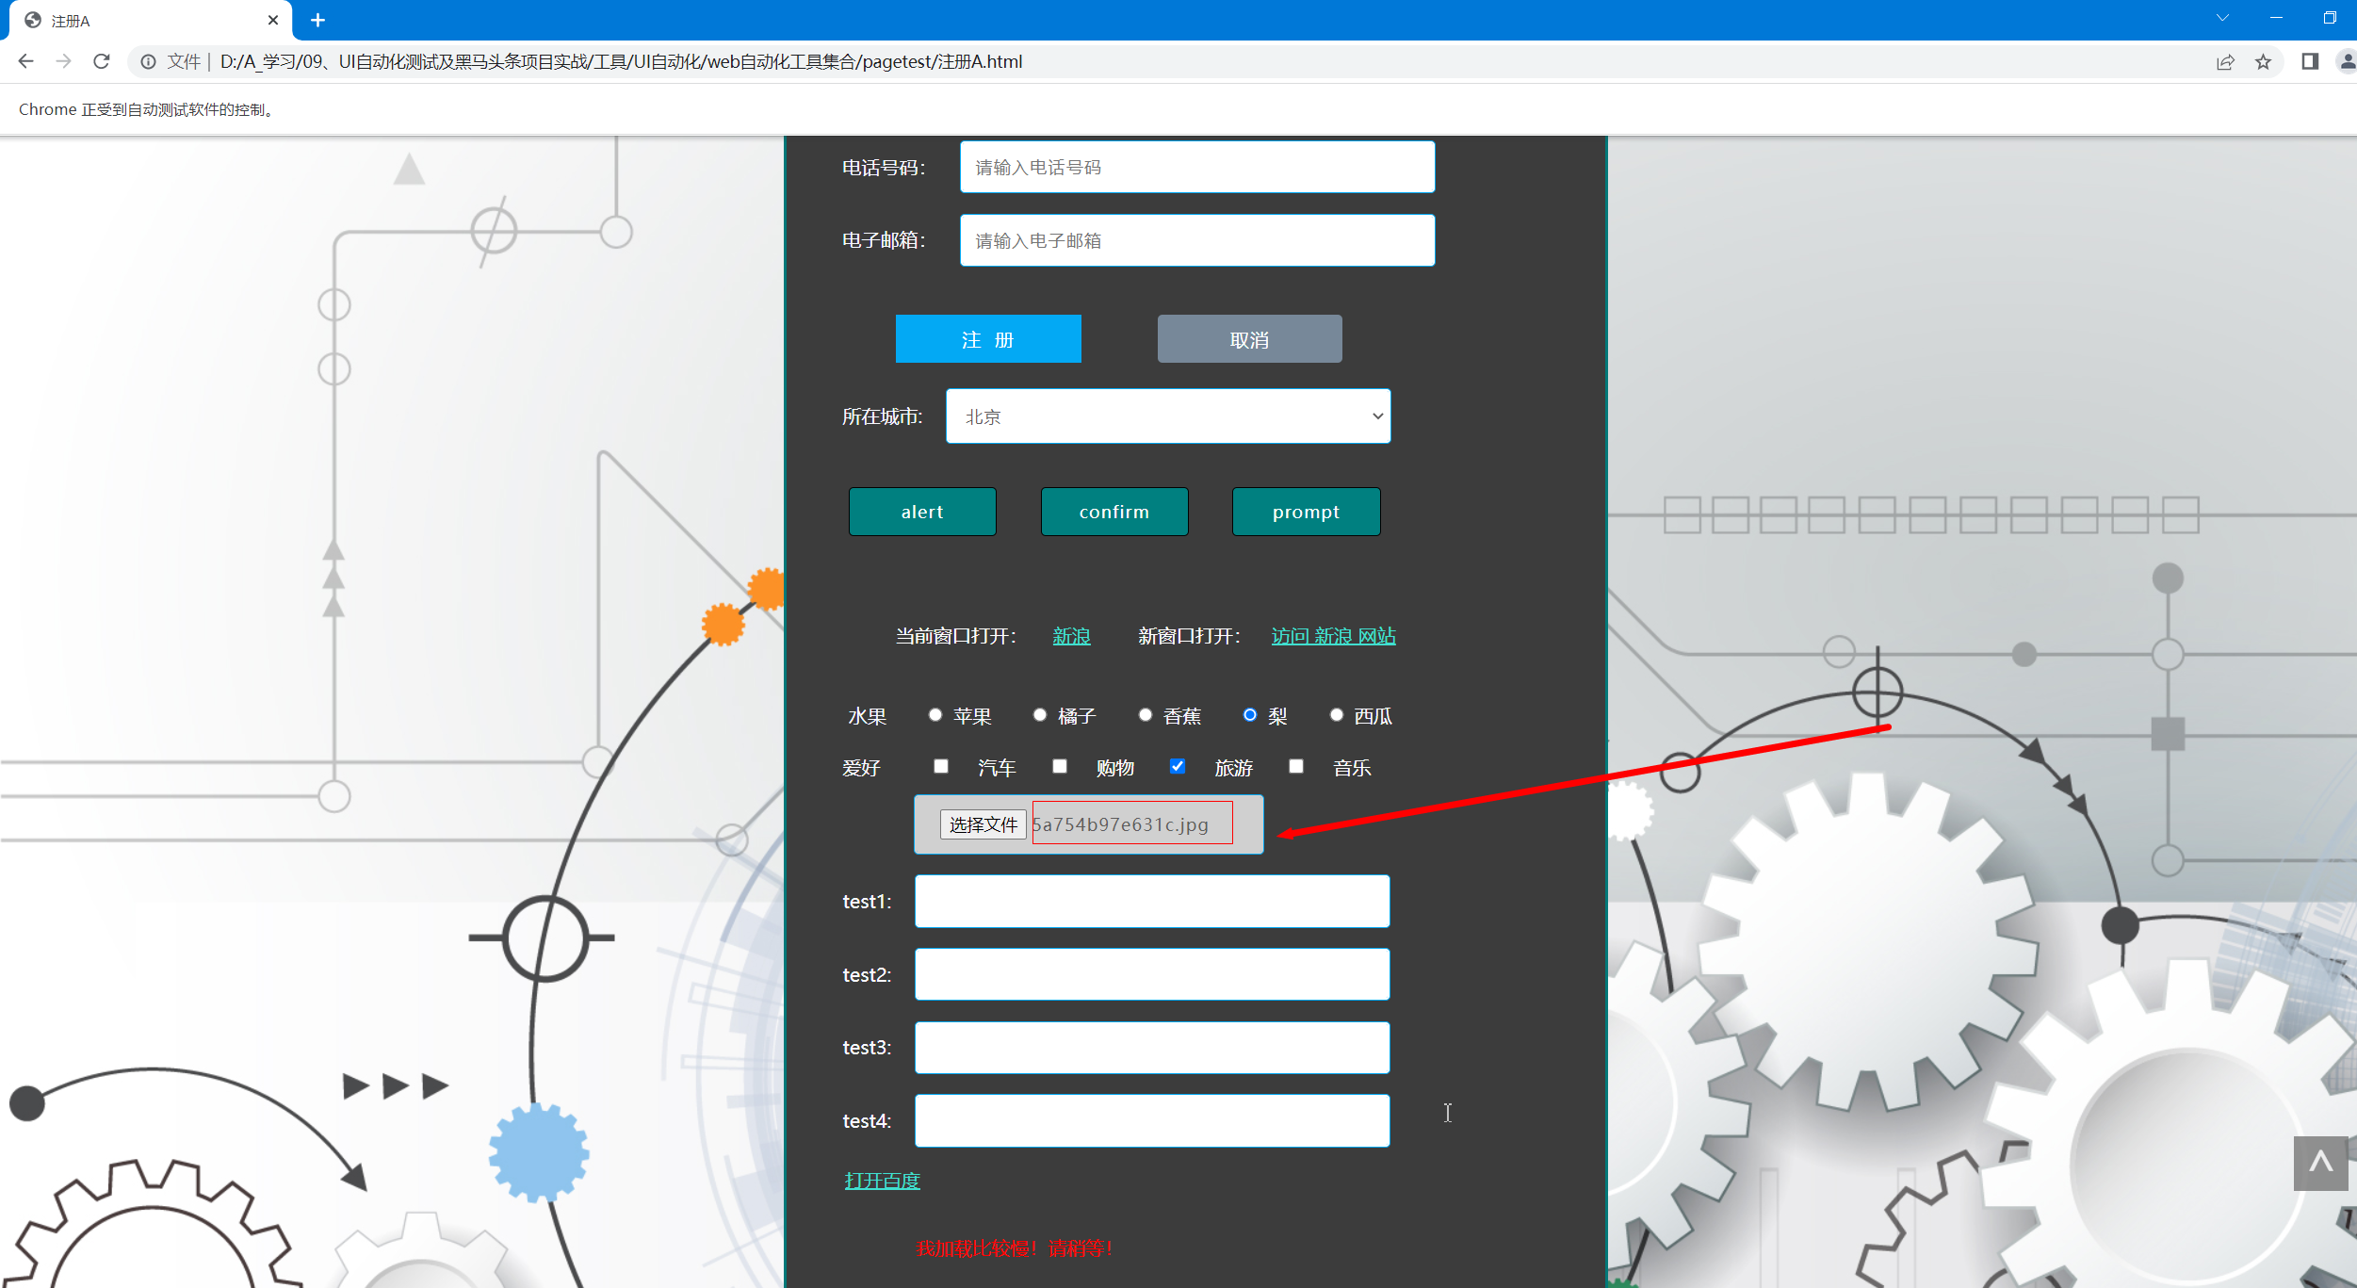Click the share page icon in the address bar
Screen dimensions: 2357x1288
pos(2225,62)
